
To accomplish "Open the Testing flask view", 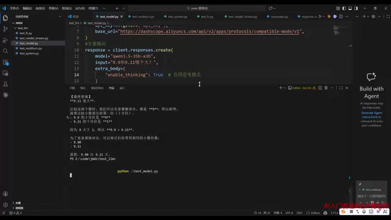I will coord(5,84).
